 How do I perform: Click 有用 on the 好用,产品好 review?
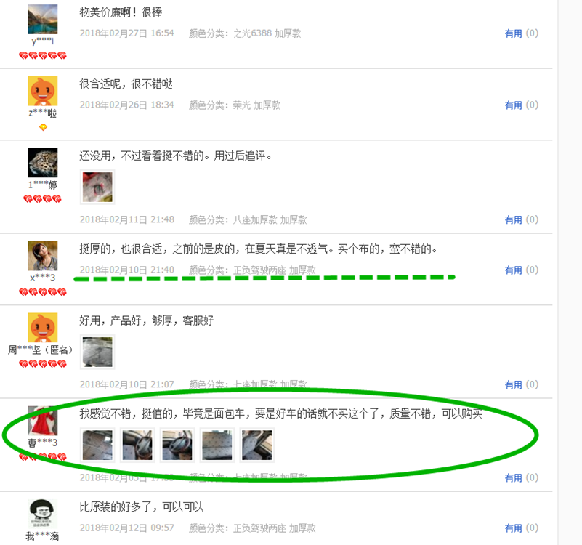513,384
